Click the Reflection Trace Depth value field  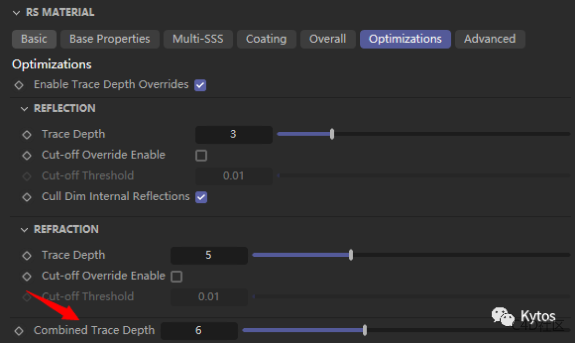coord(233,135)
